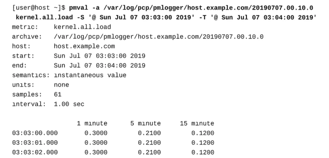Click the 03:03:00.000 timestamp row
The width and height of the screenshot is (329, 158).
[x=113, y=133]
